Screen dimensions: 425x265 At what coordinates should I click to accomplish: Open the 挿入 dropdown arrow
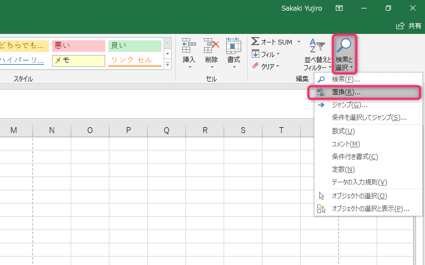(190, 67)
